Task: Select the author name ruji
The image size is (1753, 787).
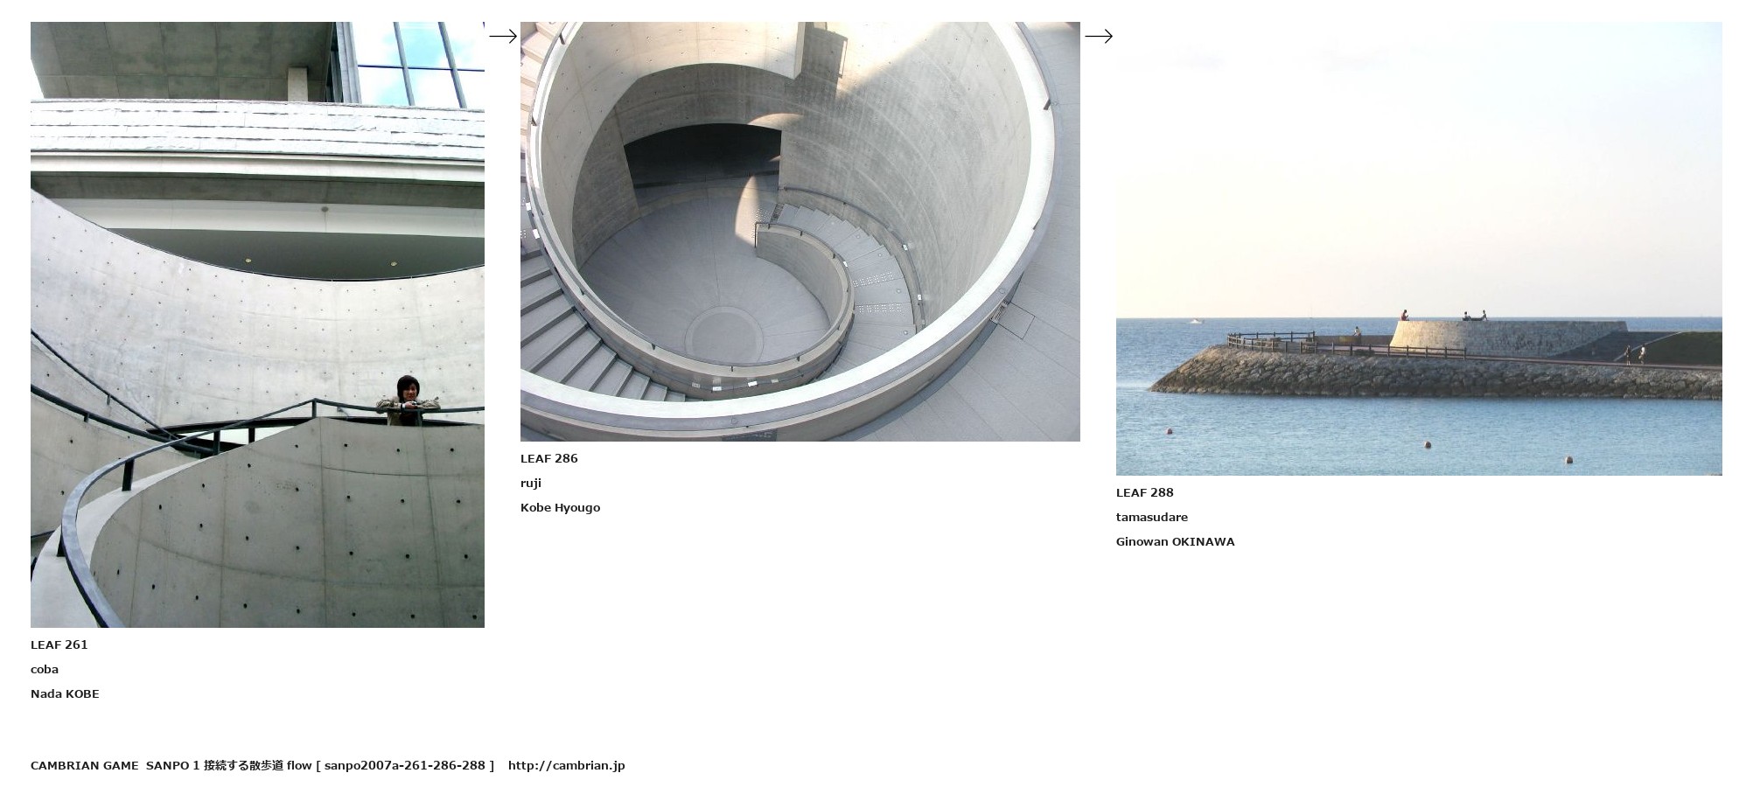Action: (531, 483)
